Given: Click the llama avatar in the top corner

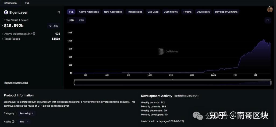Looking at the screenshot, I should tap(270, 10).
